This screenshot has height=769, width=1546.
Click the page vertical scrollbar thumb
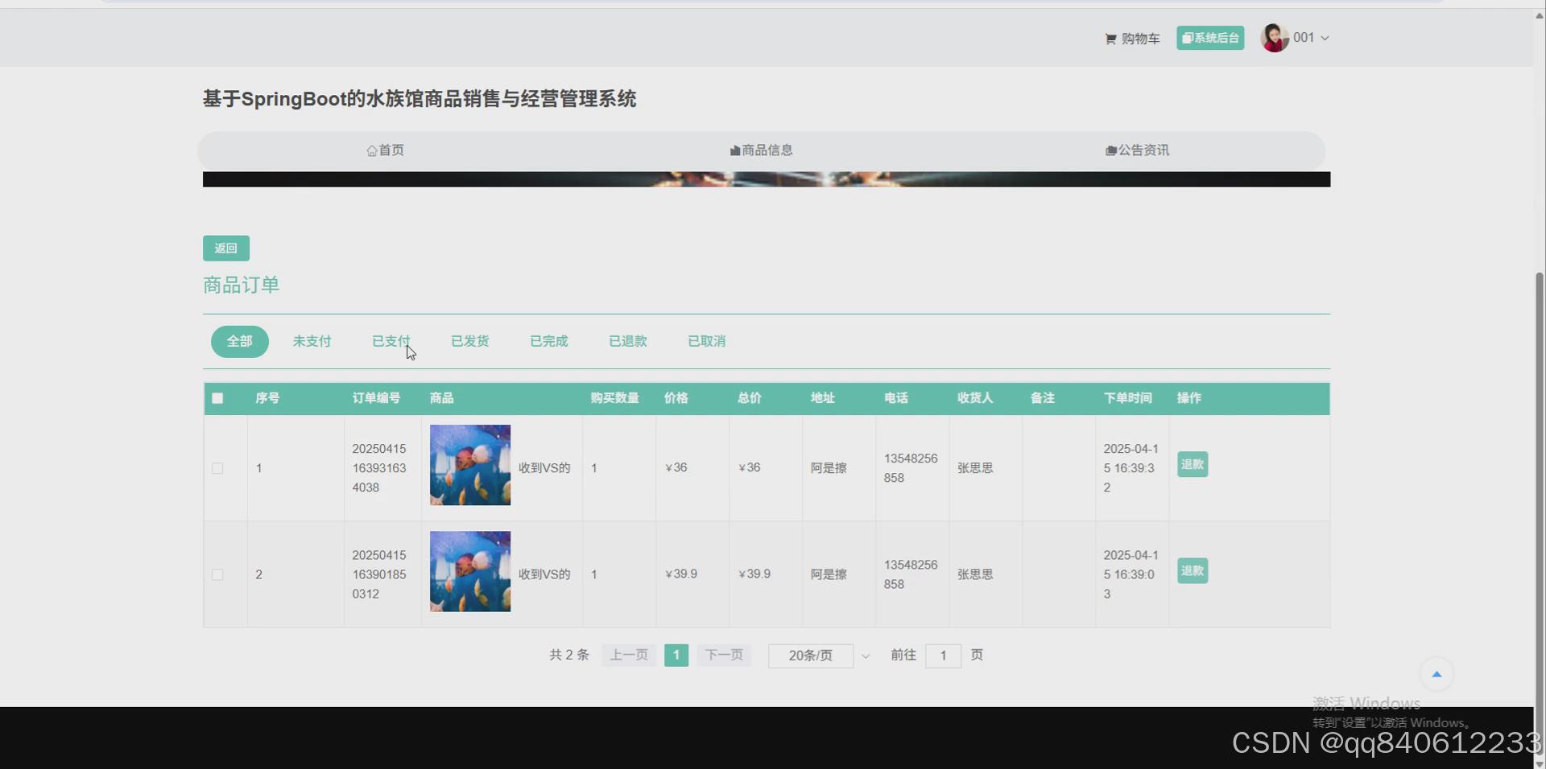coord(1540,513)
